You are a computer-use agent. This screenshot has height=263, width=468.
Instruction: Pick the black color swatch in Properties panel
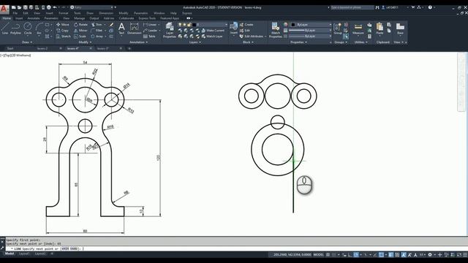coord(293,24)
